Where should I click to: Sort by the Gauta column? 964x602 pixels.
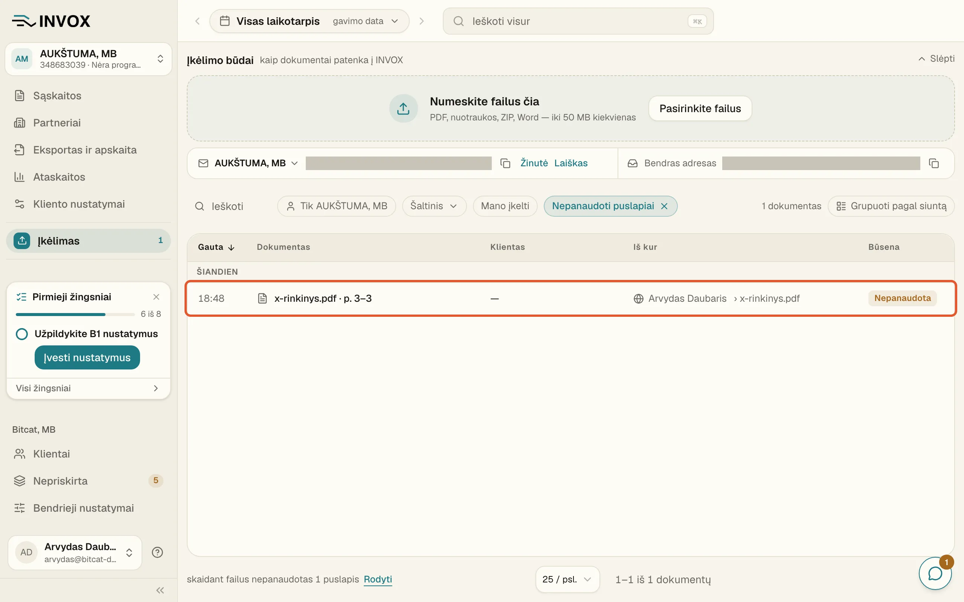(x=216, y=247)
